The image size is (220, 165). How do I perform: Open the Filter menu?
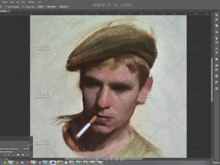tap(11, 2)
